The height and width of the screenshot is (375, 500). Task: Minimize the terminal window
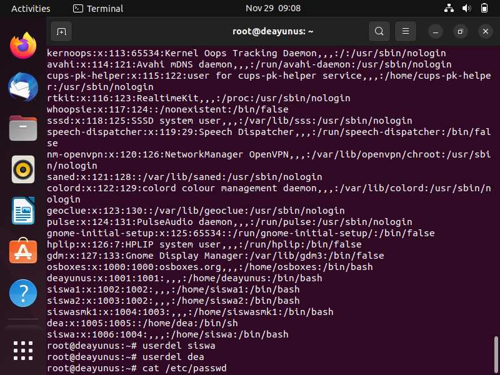point(436,32)
